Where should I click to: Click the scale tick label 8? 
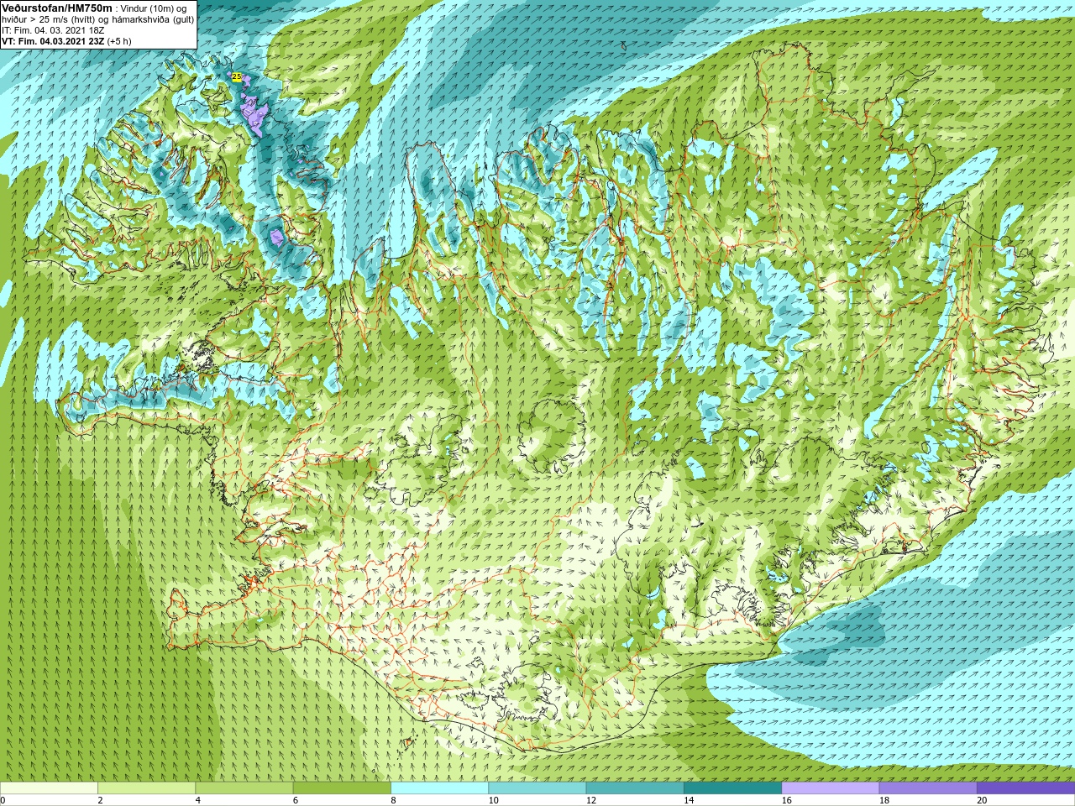tap(393, 800)
